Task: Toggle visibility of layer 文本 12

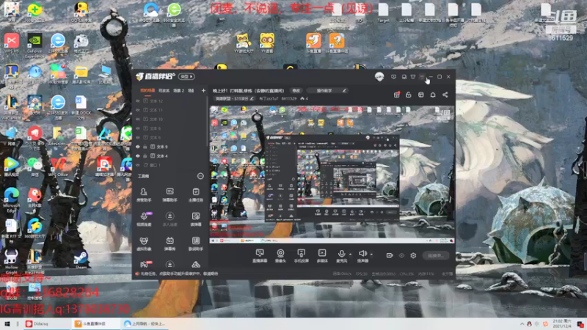Action: pyautogui.click(x=138, y=101)
